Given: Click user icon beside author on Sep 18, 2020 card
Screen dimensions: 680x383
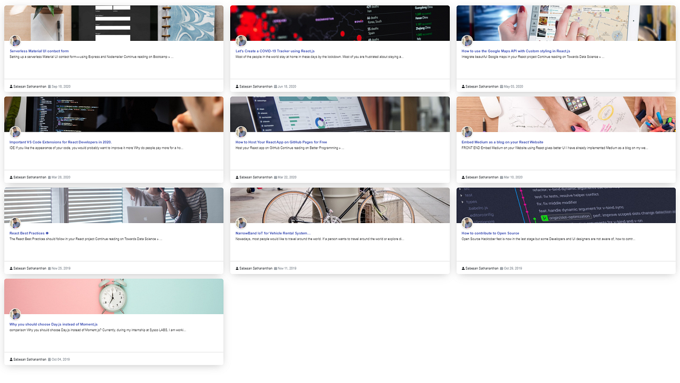Looking at the screenshot, I should click(11, 87).
